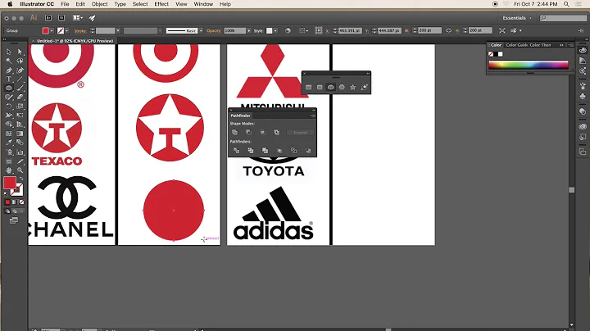Screen dimensions: 590x331
Task: Expand opacity slider arrow
Action: coord(249,31)
